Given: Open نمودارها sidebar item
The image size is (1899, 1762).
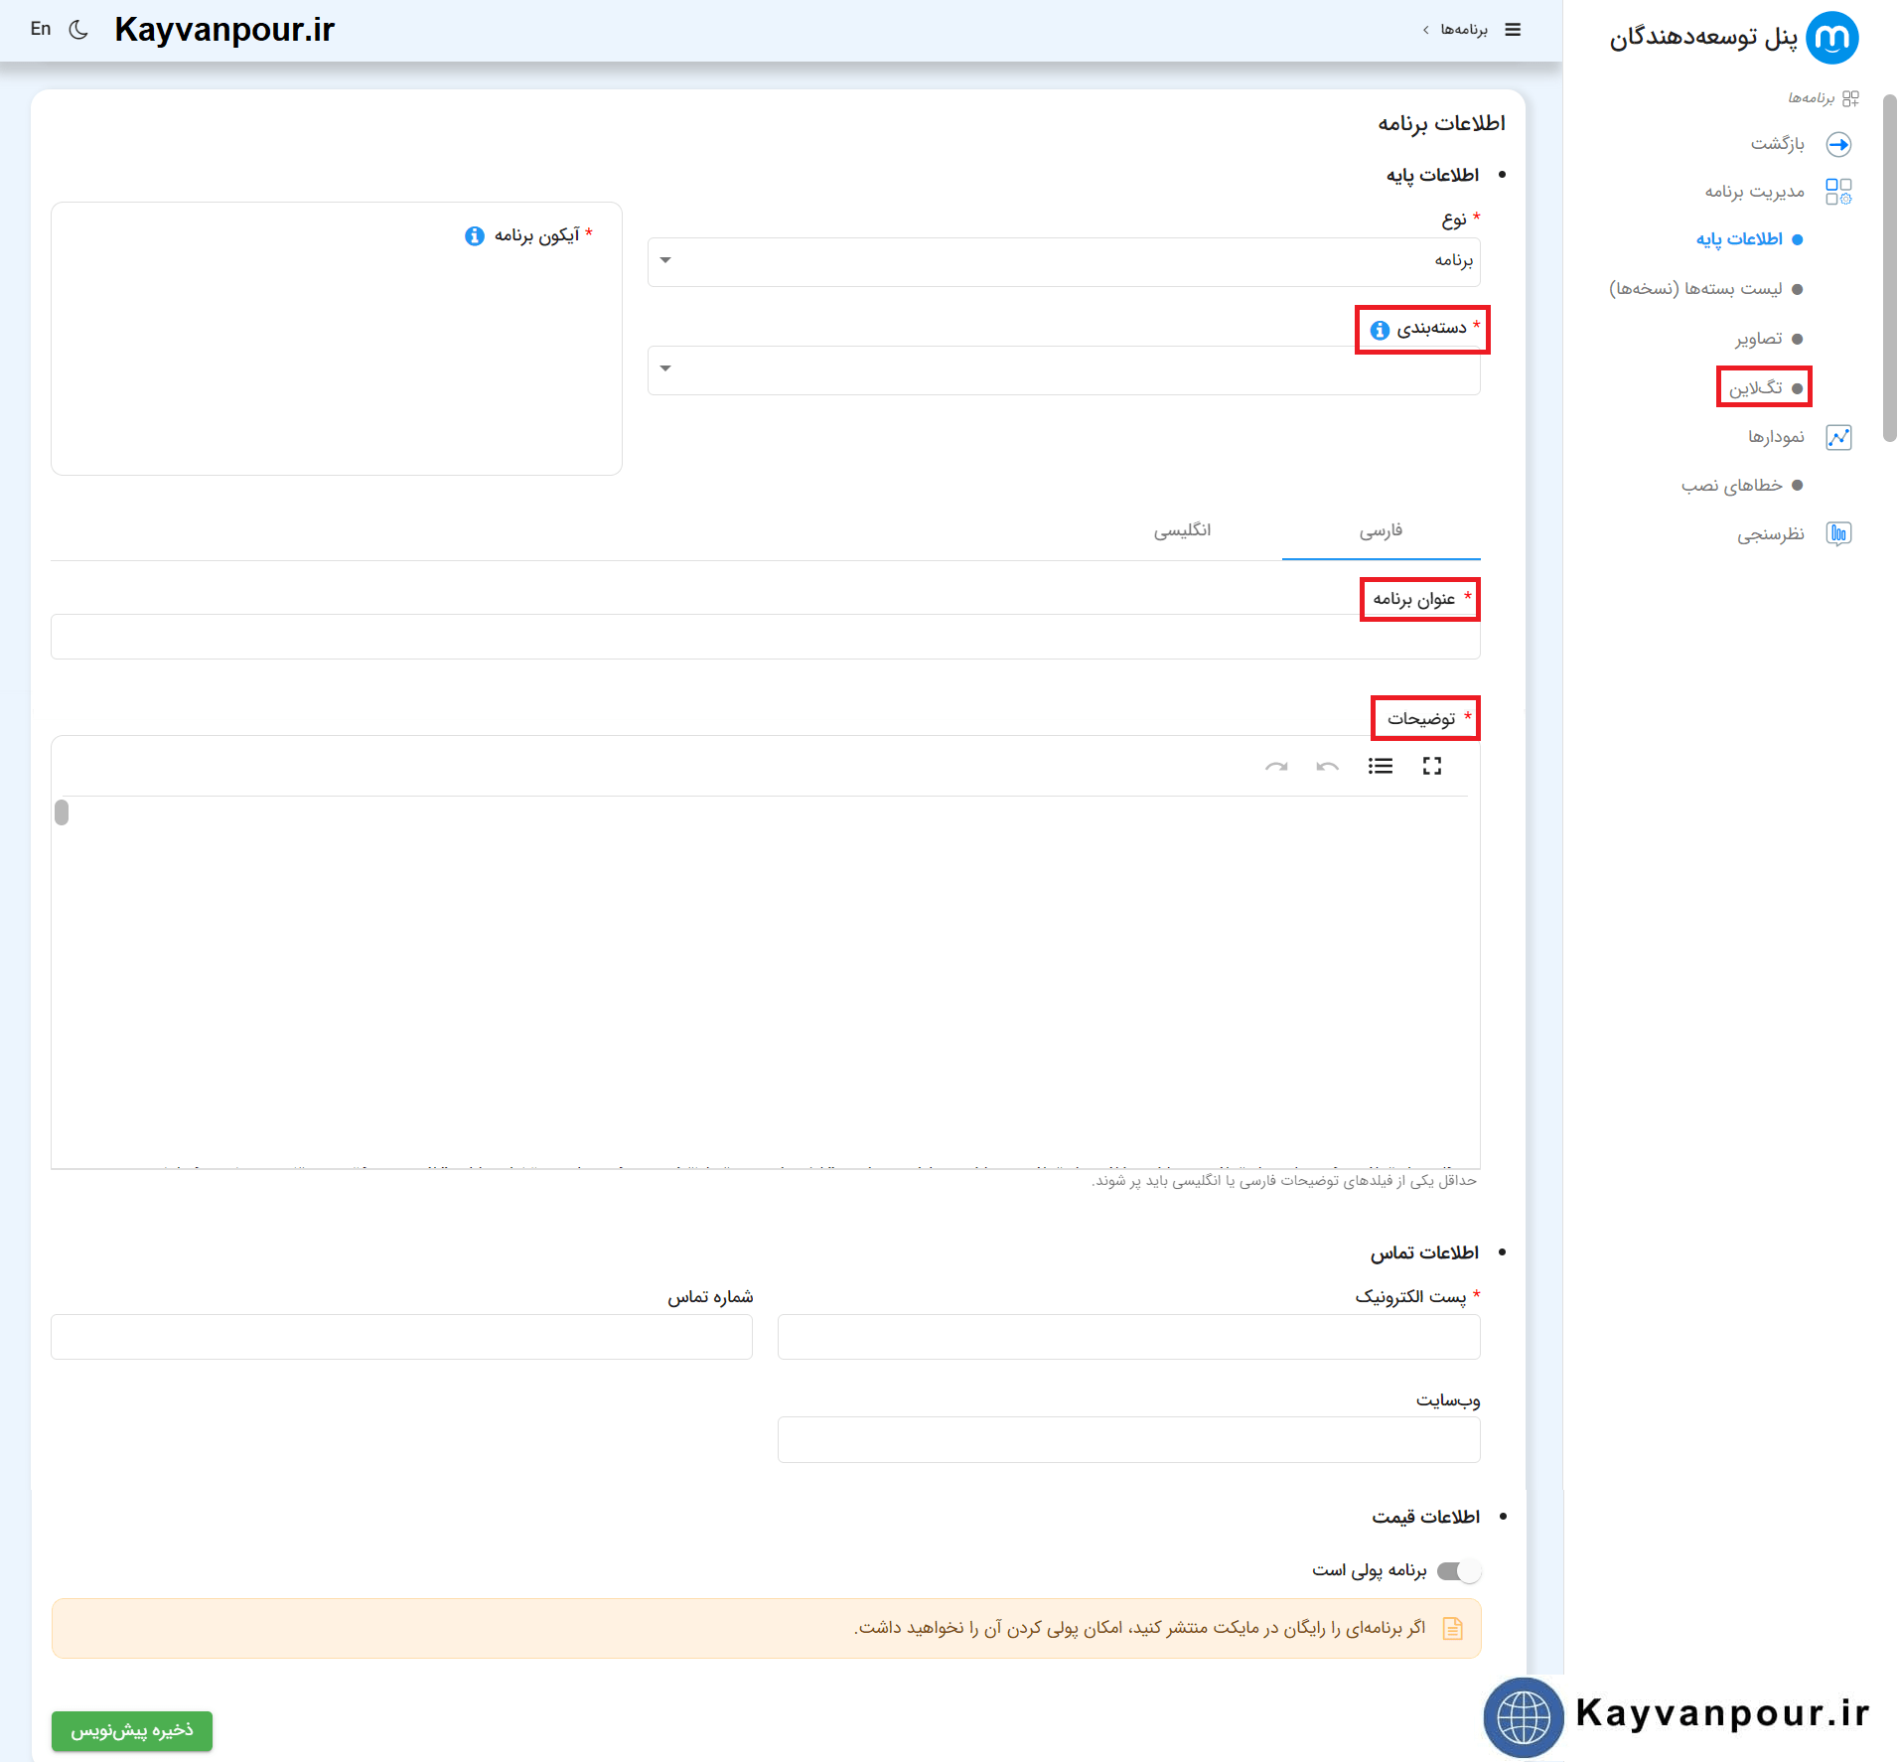Looking at the screenshot, I should [1776, 437].
